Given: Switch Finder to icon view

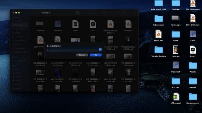Looking at the screenshot, I should [77, 13].
